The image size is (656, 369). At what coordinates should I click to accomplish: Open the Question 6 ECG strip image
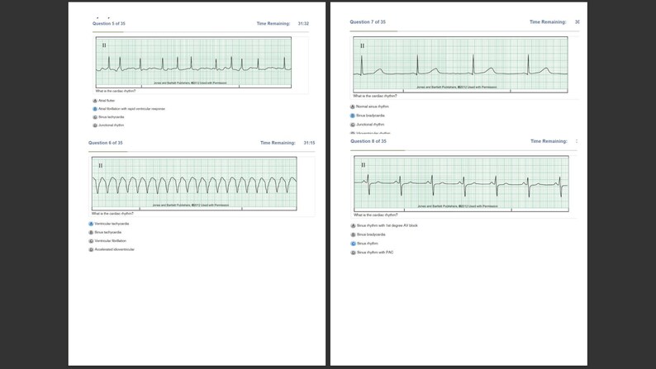pos(194,183)
